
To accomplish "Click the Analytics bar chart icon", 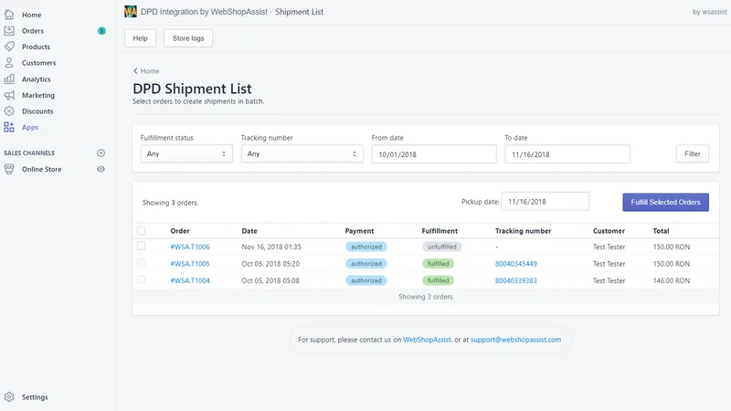I will click(x=9, y=79).
